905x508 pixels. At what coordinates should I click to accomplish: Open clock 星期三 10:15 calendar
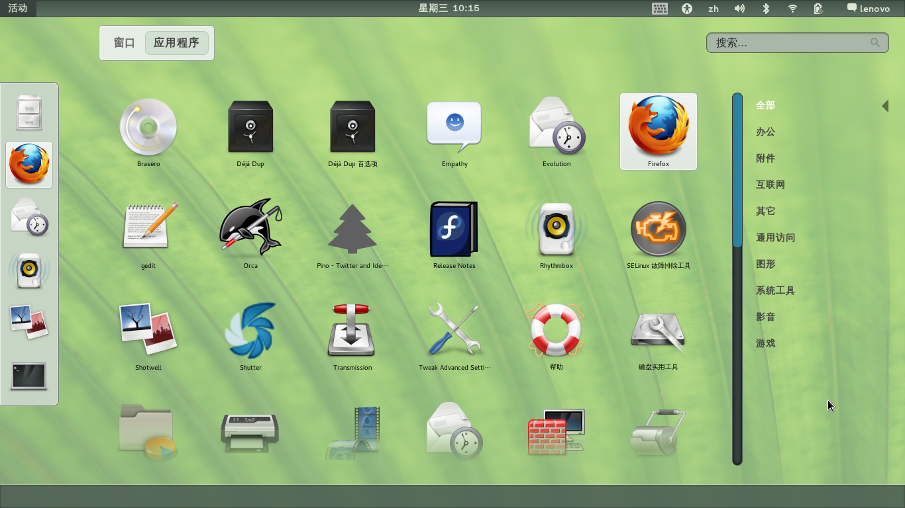click(x=449, y=9)
